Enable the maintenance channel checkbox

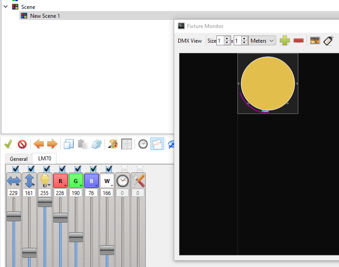point(140,169)
